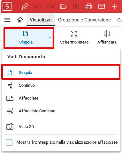
Task: Activate Schermo Intero mode
Action: point(74,37)
